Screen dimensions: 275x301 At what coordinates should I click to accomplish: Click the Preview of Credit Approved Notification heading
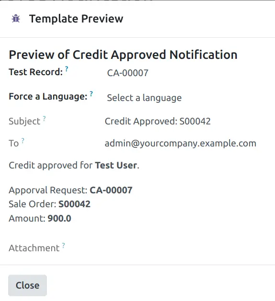[123, 55]
